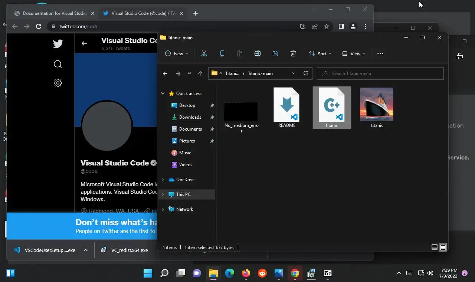The width and height of the screenshot is (475, 282).
Task: Click Chrome share page icon
Action: pyautogui.click(x=315, y=26)
